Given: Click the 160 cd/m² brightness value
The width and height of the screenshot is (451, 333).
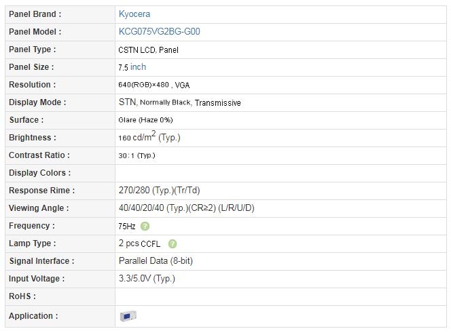Looking at the screenshot, I should pyautogui.click(x=149, y=136).
